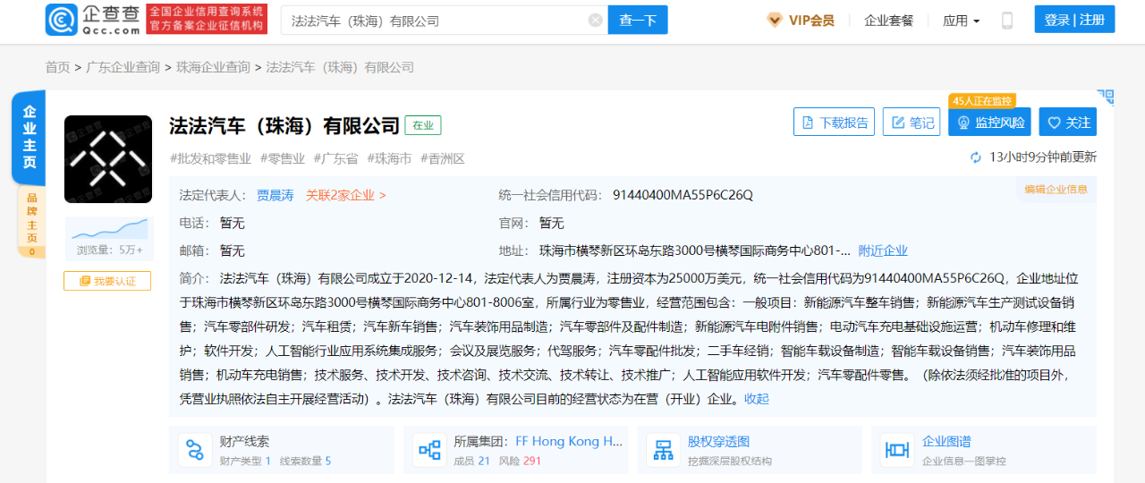This screenshot has width=1145, height=483.
Task: Click company address text 珠海市横琴新区
Action: coord(695,250)
